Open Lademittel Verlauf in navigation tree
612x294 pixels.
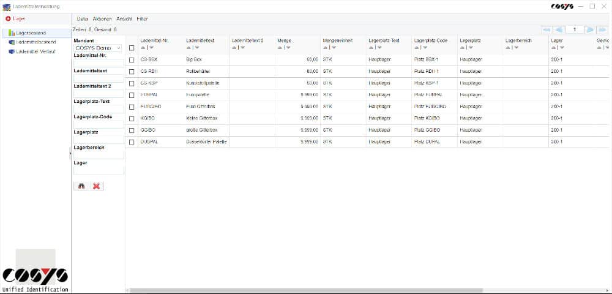35,51
